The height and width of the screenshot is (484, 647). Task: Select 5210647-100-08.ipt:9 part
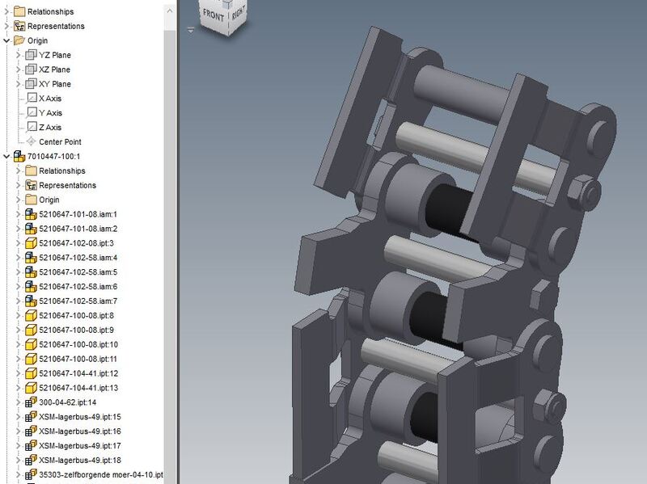coord(76,330)
